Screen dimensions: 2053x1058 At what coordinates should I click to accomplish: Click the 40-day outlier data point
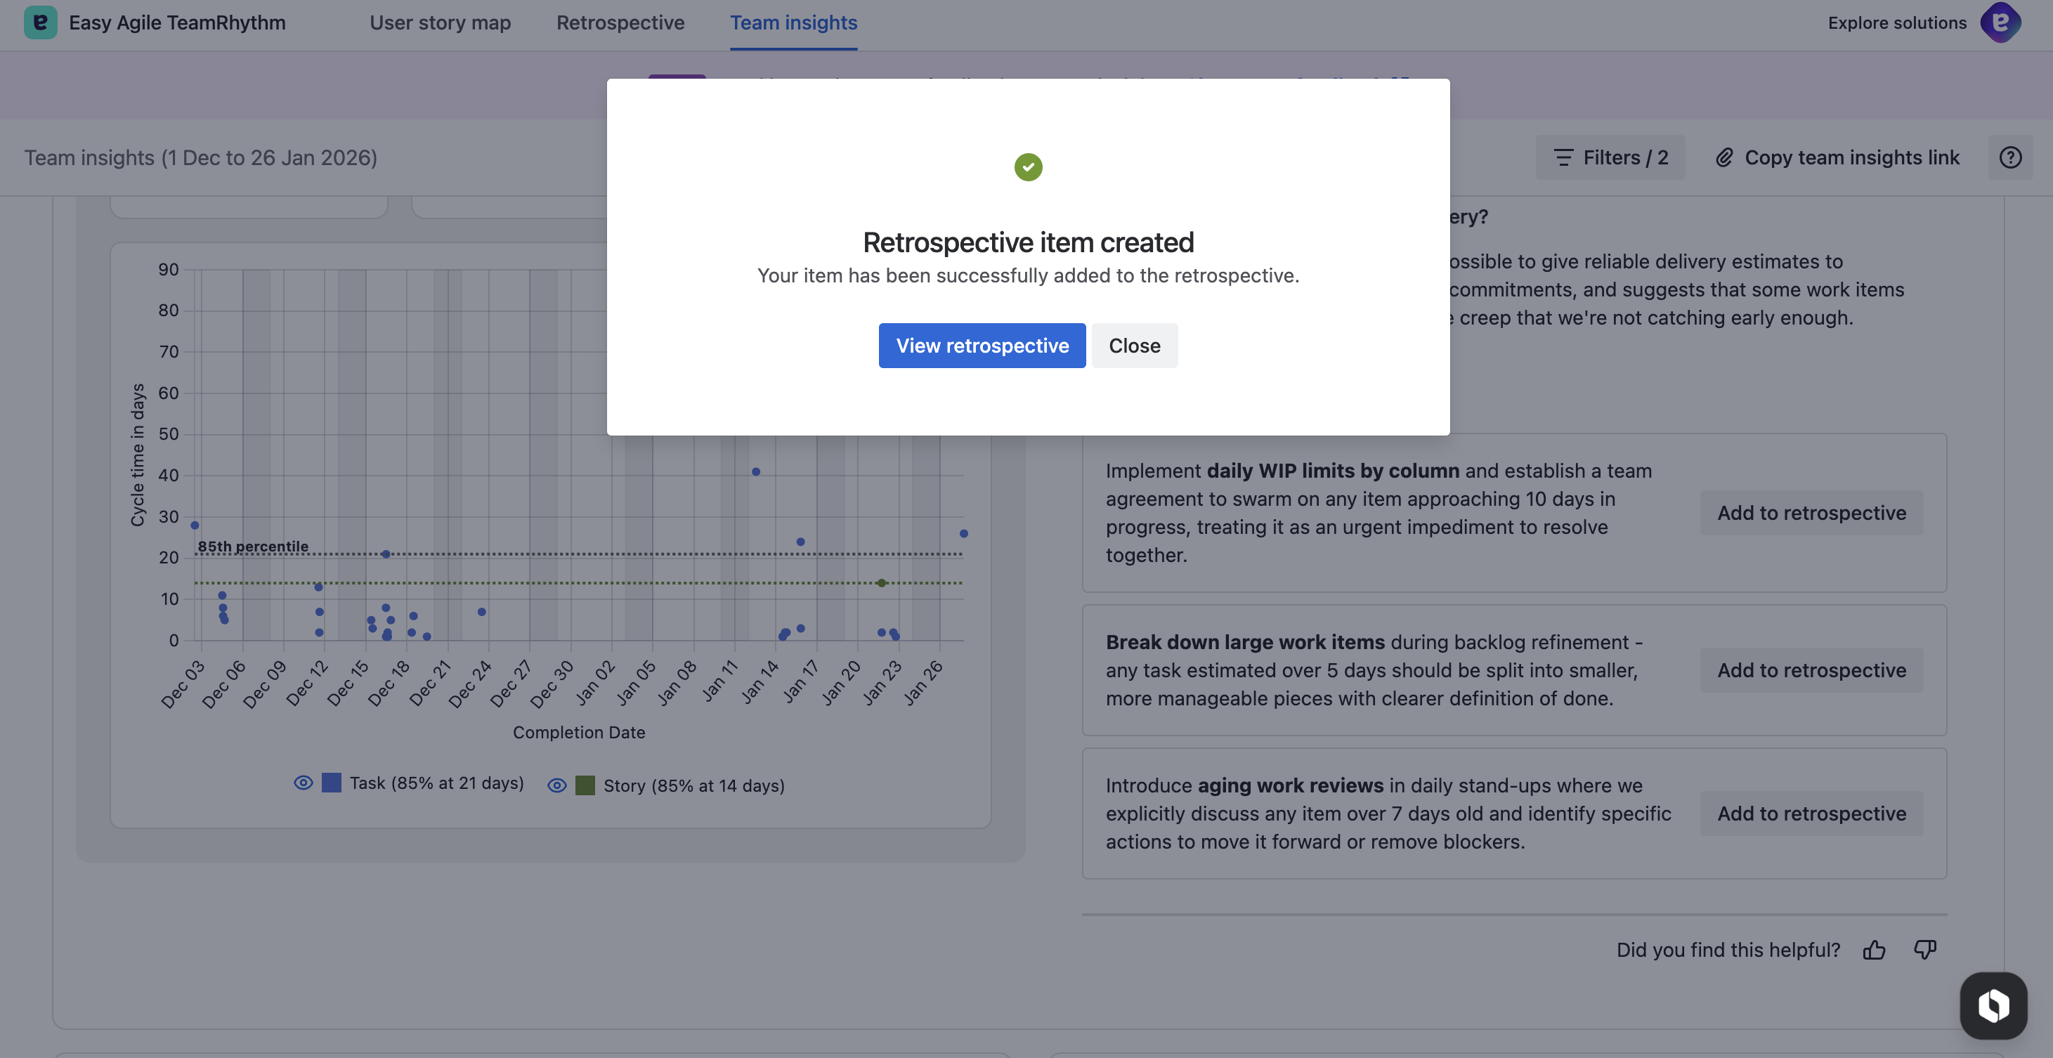click(x=755, y=471)
